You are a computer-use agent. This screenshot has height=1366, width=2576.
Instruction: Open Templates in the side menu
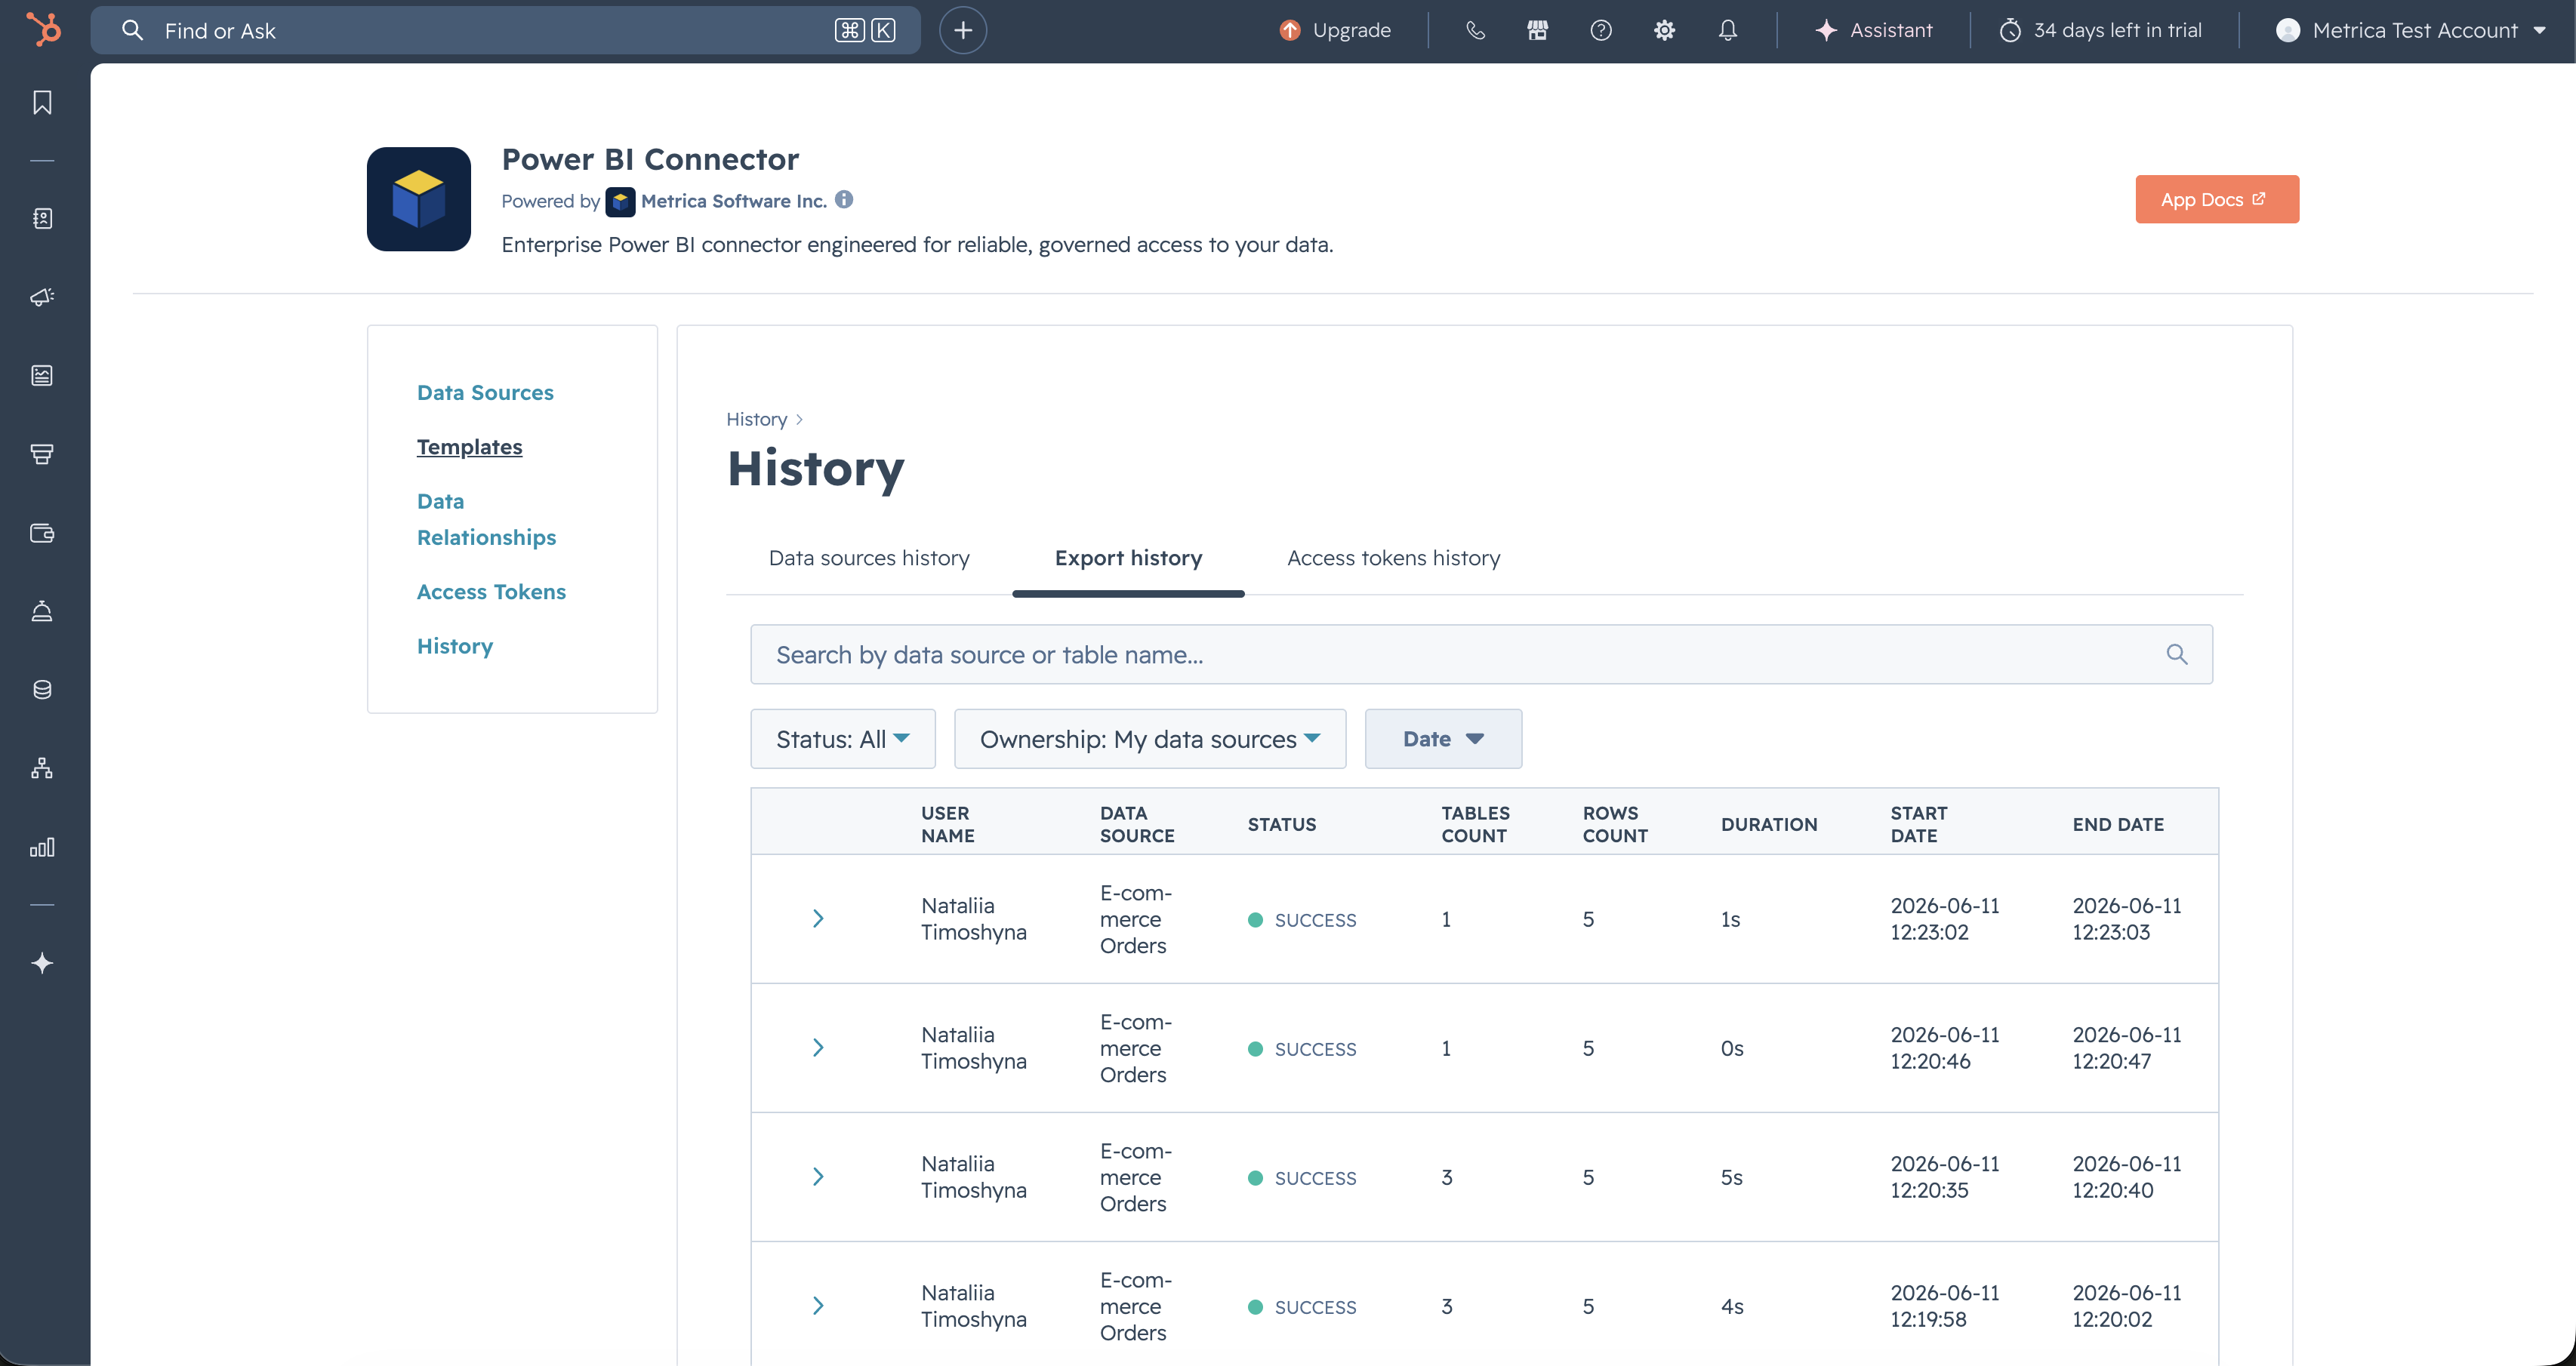tap(469, 447)
